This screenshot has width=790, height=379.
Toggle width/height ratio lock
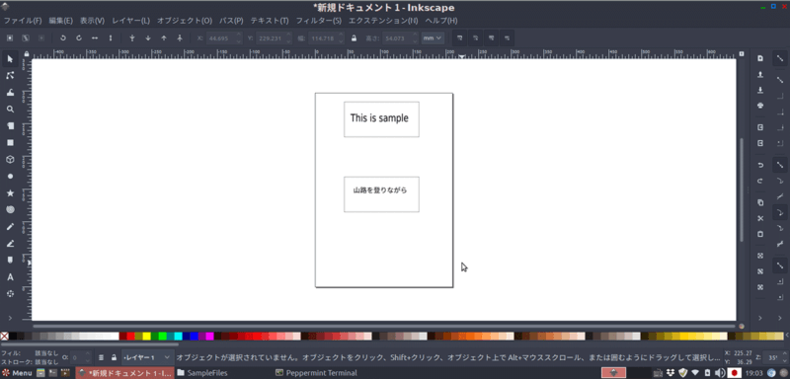[354, 38]
